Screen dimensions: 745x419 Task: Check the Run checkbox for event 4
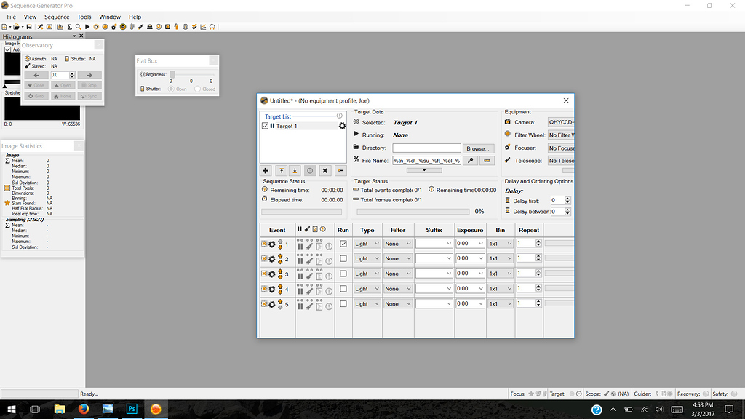pyautogui.click(x=343, y=289)
